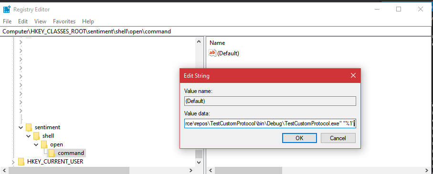The image size is (433, 174).
Task: Select the sentiment key label
Action: pyautogui.click(x=47, y=127)
